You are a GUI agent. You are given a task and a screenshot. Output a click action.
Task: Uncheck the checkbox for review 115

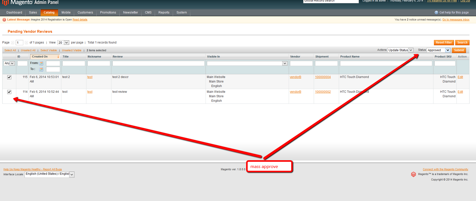(9, 77)
